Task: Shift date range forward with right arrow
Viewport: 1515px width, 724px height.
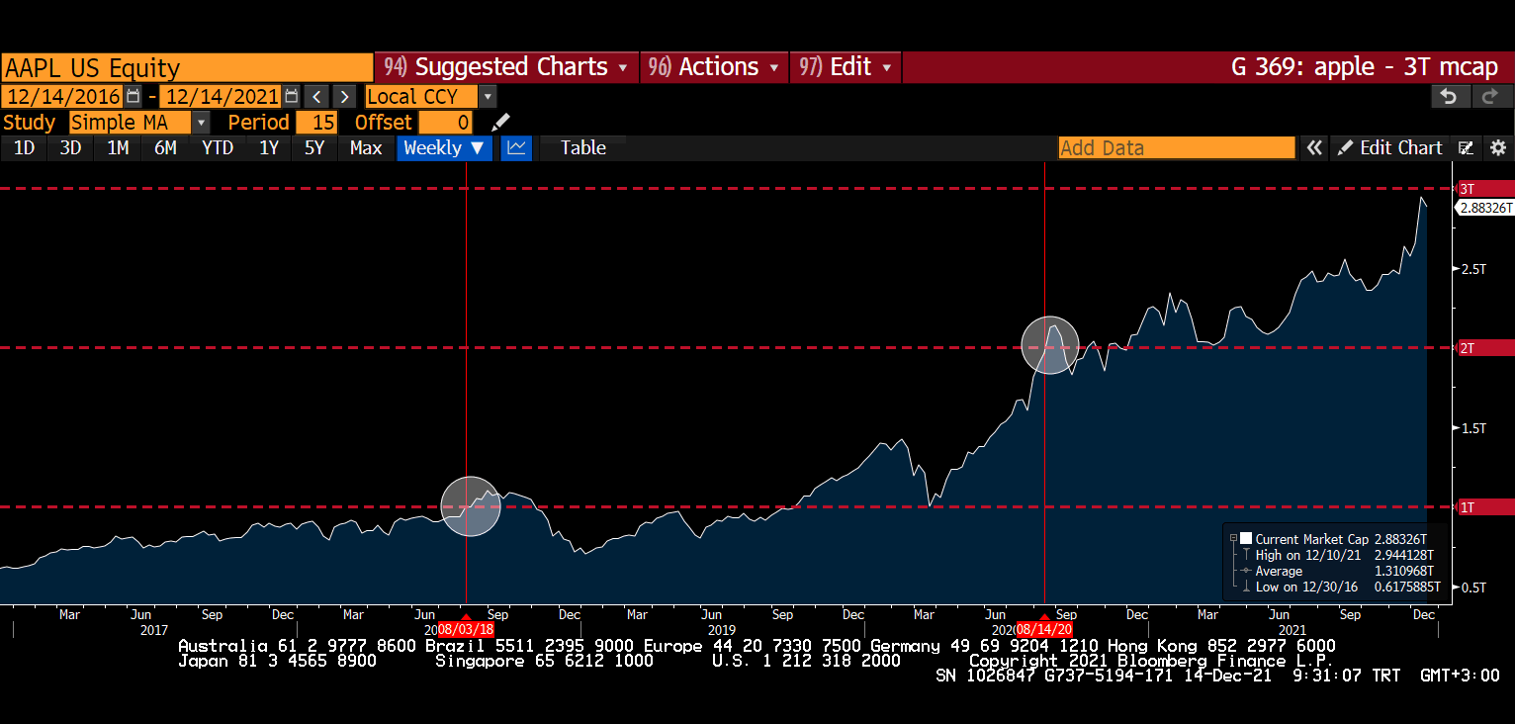Action: pyautogui.click(x=344, y=96)
